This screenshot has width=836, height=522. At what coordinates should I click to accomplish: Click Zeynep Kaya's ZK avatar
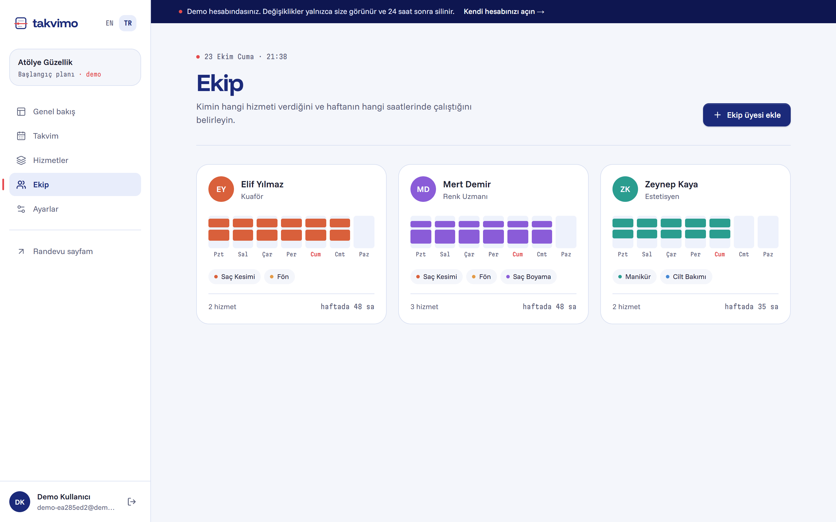[x=625, y=189]
